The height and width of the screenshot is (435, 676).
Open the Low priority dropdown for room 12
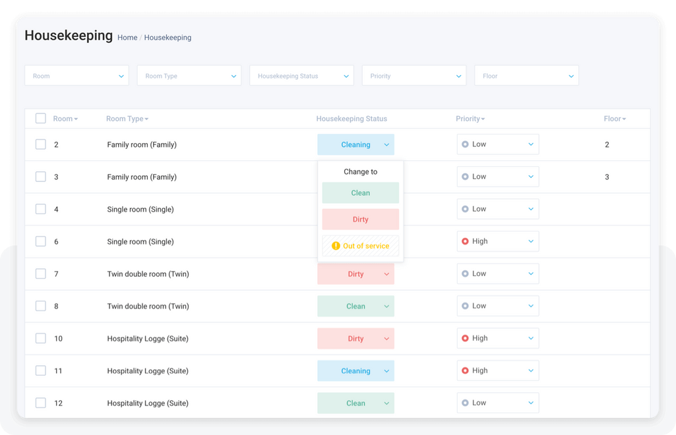tap(498, 403)
